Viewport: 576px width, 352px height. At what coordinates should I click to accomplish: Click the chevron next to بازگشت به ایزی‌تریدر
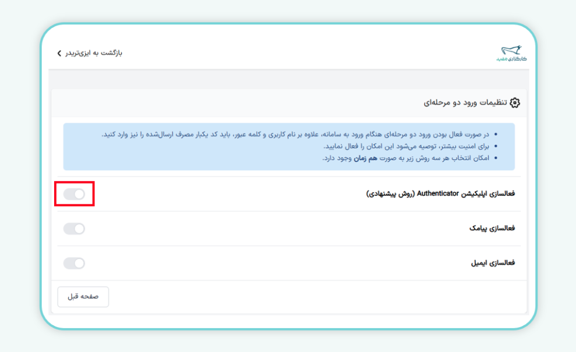[x=59, y=53]
